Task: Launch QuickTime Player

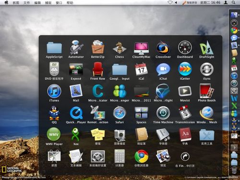Action: pos(76,113)
